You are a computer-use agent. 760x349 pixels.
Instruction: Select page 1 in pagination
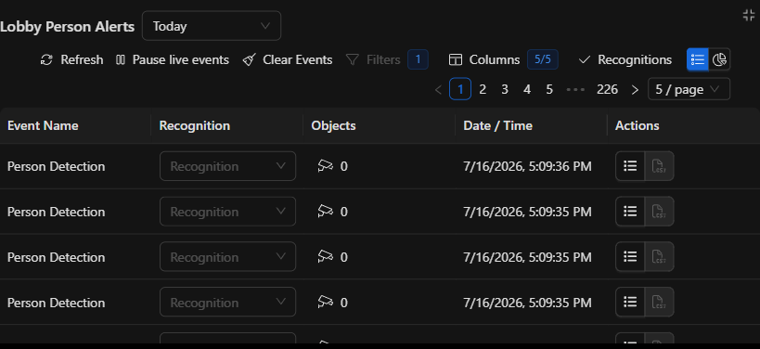(x=460, y=90)
